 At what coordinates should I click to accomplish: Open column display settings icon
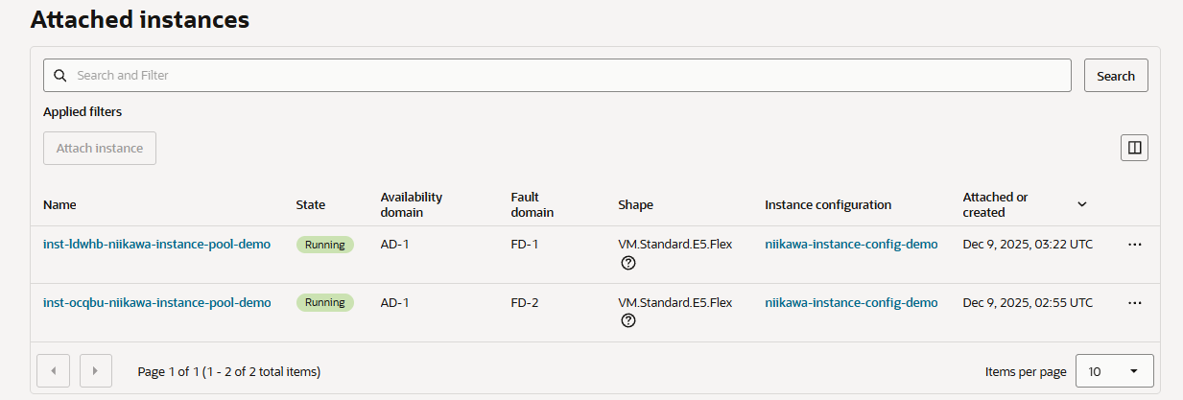coord(1134,148)
